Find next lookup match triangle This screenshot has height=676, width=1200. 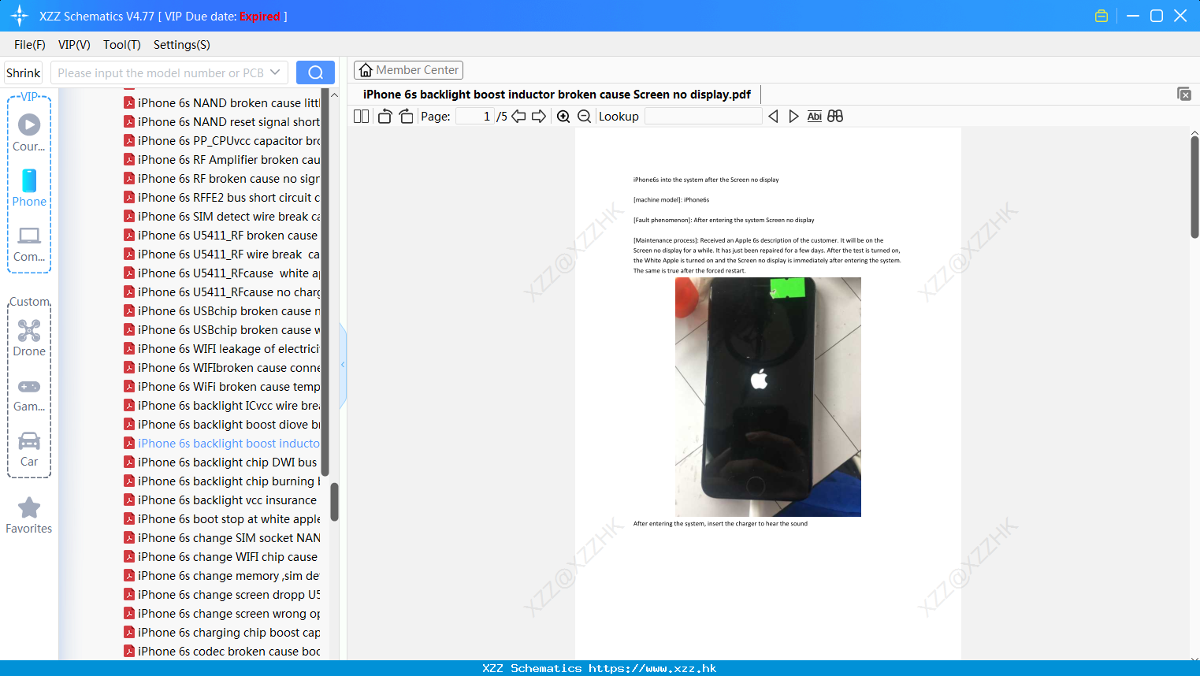tap(793, 117)
